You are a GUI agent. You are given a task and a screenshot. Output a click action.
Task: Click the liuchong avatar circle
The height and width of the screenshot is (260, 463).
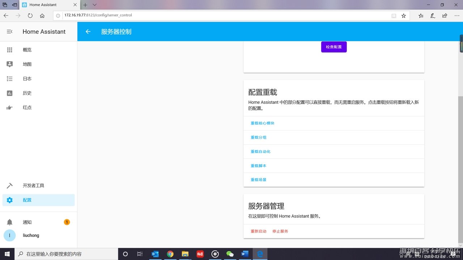pyautogui.click(x=10, y=235)
